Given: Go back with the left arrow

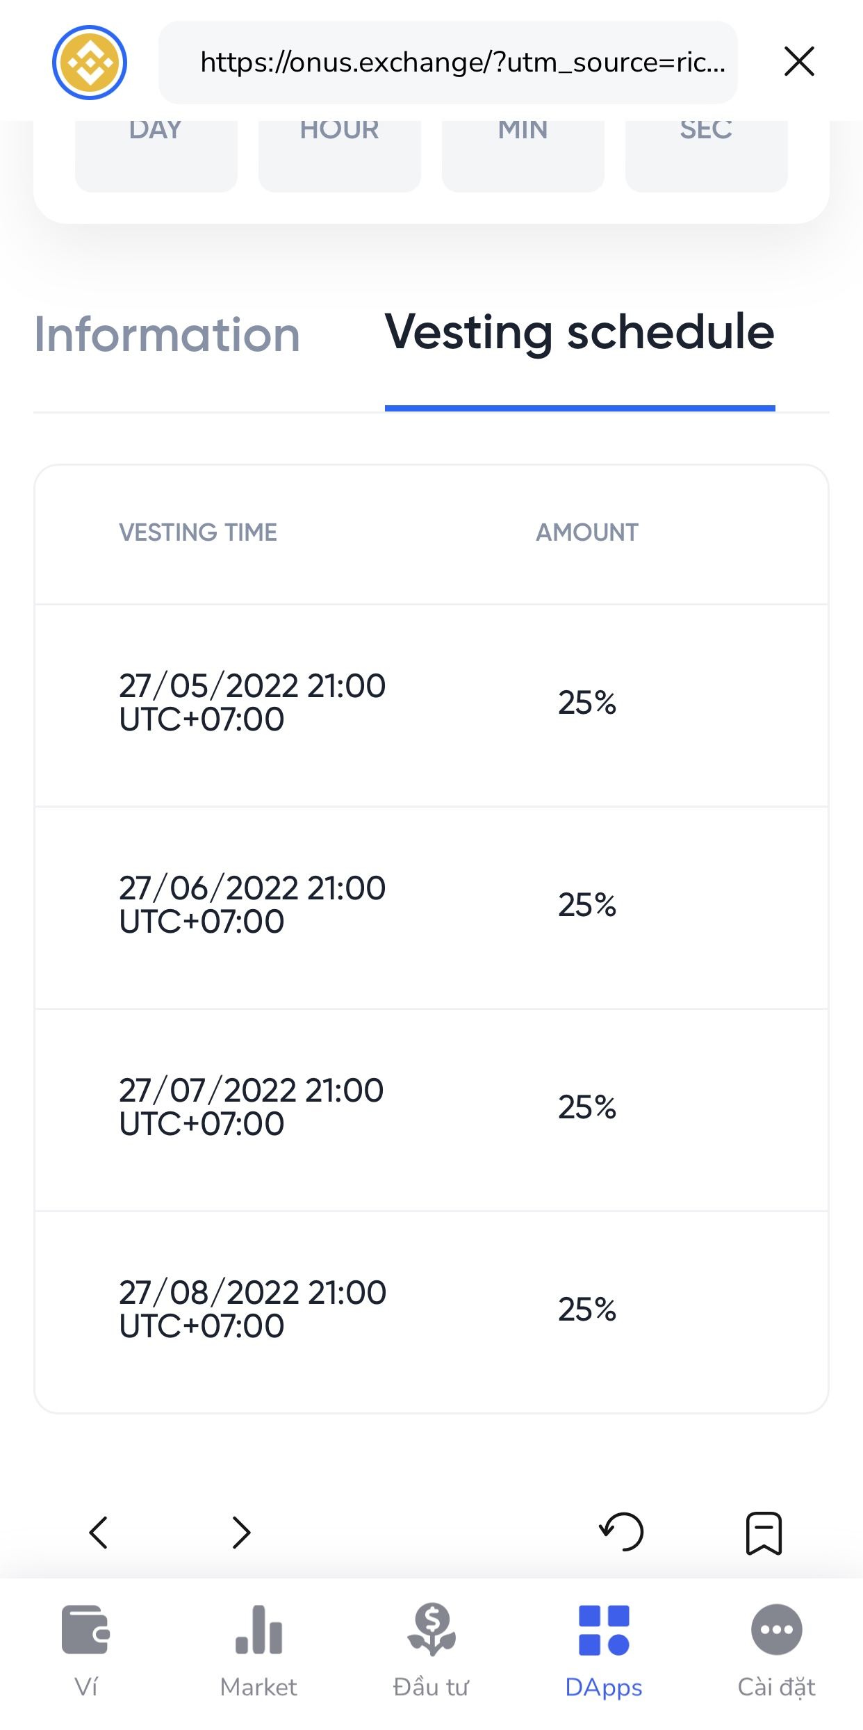Looking at the screenshot, I should pos(99,1532).
